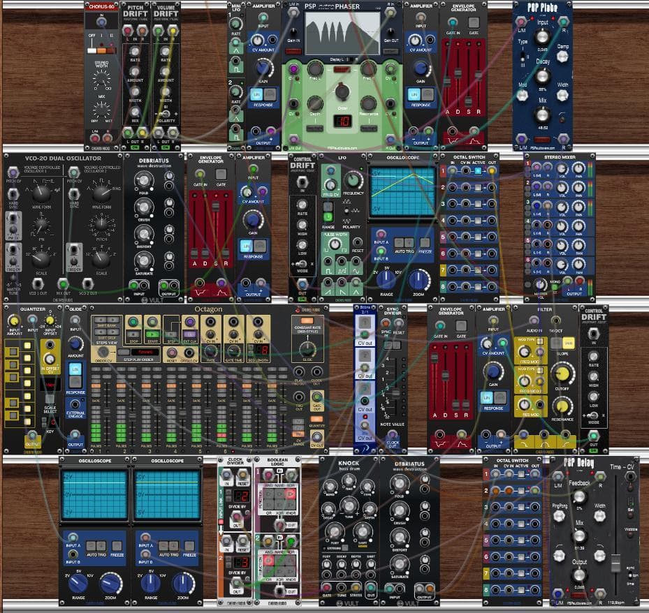Click the Knock GATE jack

click(326, 586)
